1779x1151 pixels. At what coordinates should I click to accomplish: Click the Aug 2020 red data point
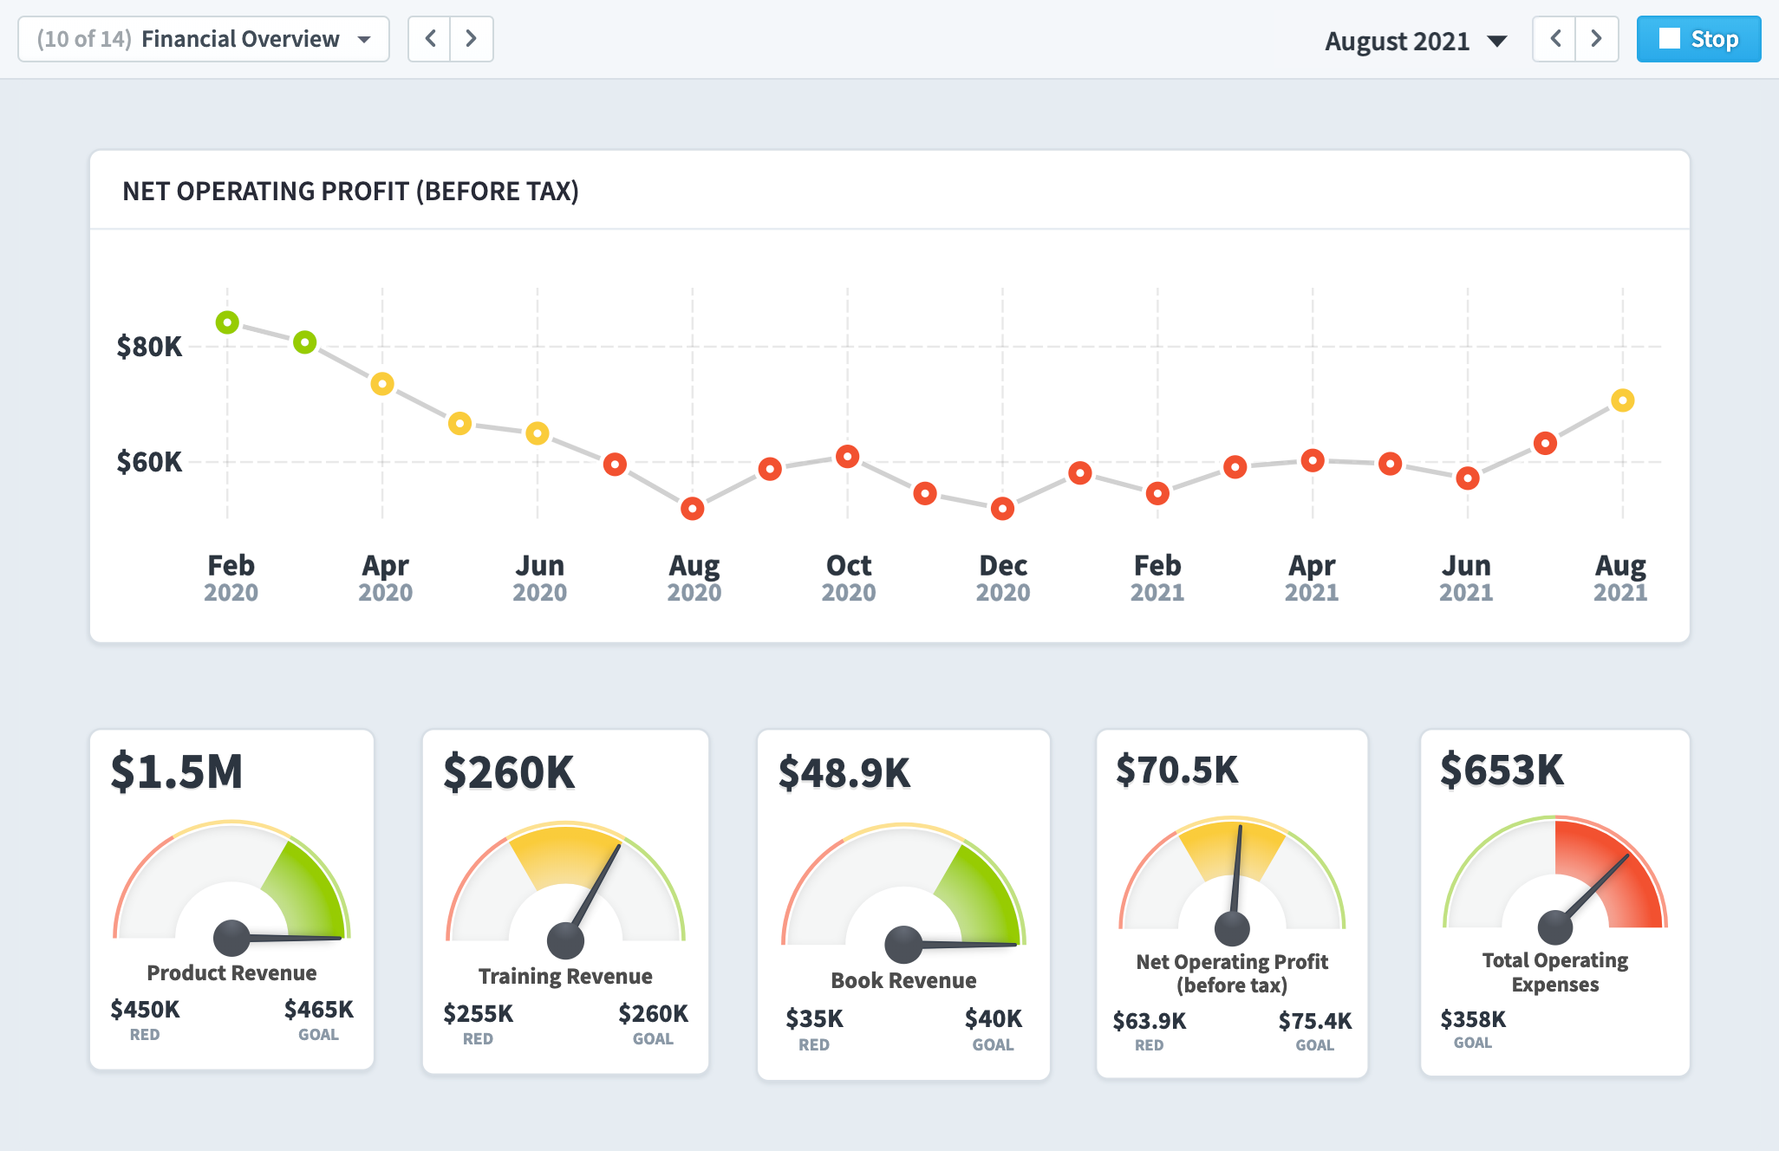pyautogui.click(x=692, y=509)
